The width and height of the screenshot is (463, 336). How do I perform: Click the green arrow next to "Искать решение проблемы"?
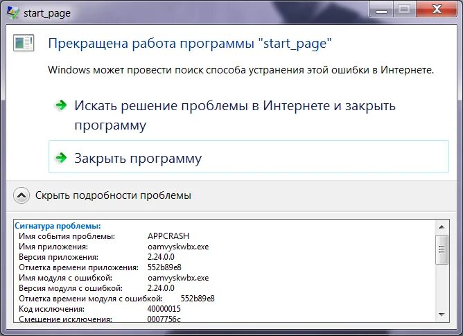pos(61,105)
